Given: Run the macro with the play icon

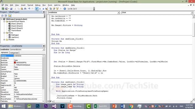Looking at the screenshot, I should tap(37, 9).
